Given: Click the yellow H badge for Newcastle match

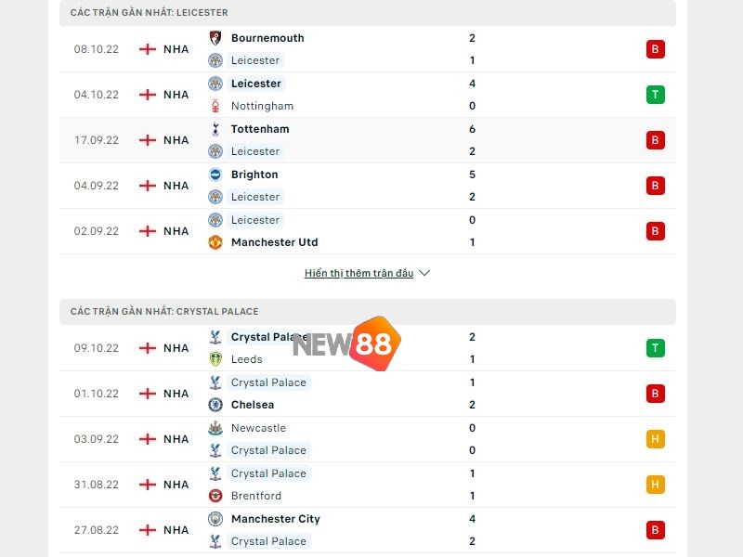Looking at the screenshot, I should coord(656,439).
